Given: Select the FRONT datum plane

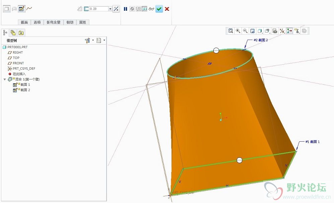Looking at the screenshot, I should 16,63.
